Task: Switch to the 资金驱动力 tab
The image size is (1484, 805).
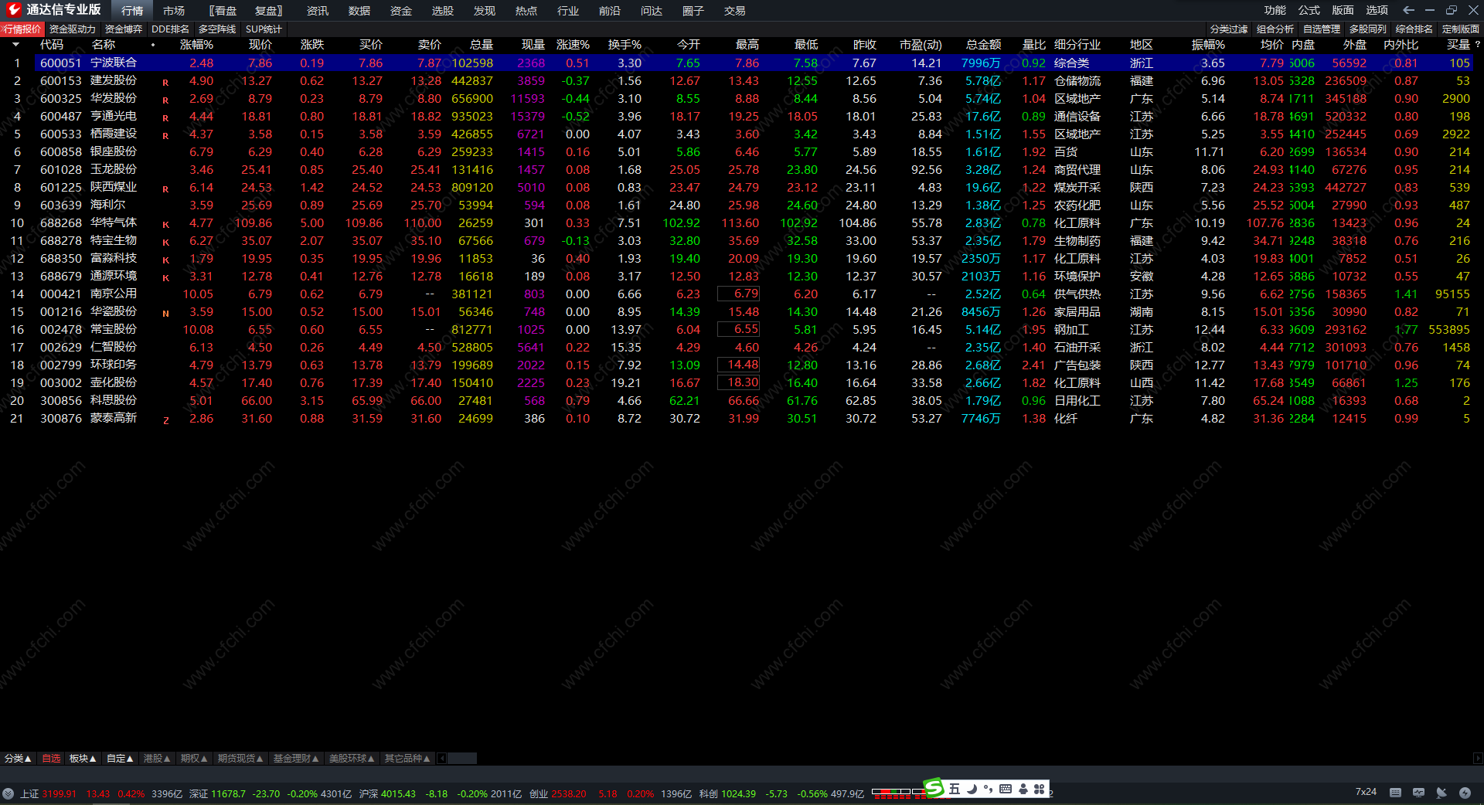Action: (73, 29)
